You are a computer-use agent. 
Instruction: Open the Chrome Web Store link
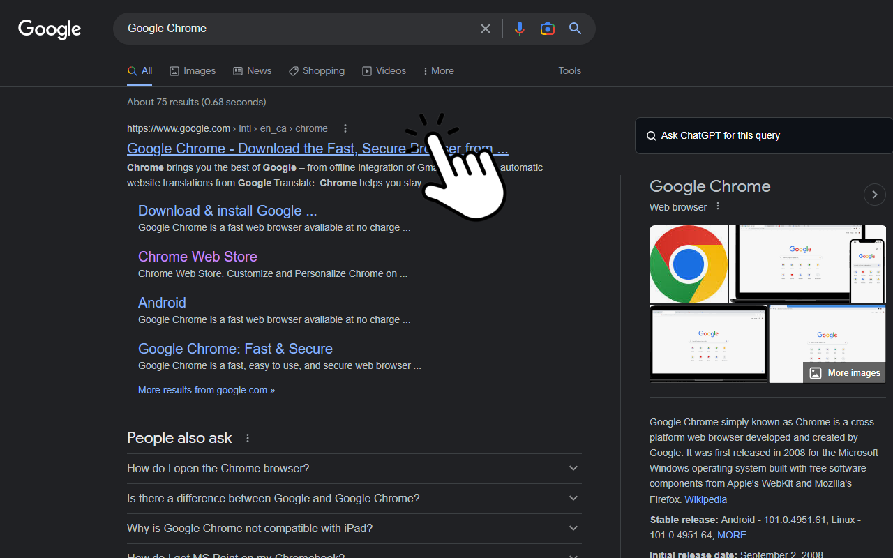click(197, 257)
